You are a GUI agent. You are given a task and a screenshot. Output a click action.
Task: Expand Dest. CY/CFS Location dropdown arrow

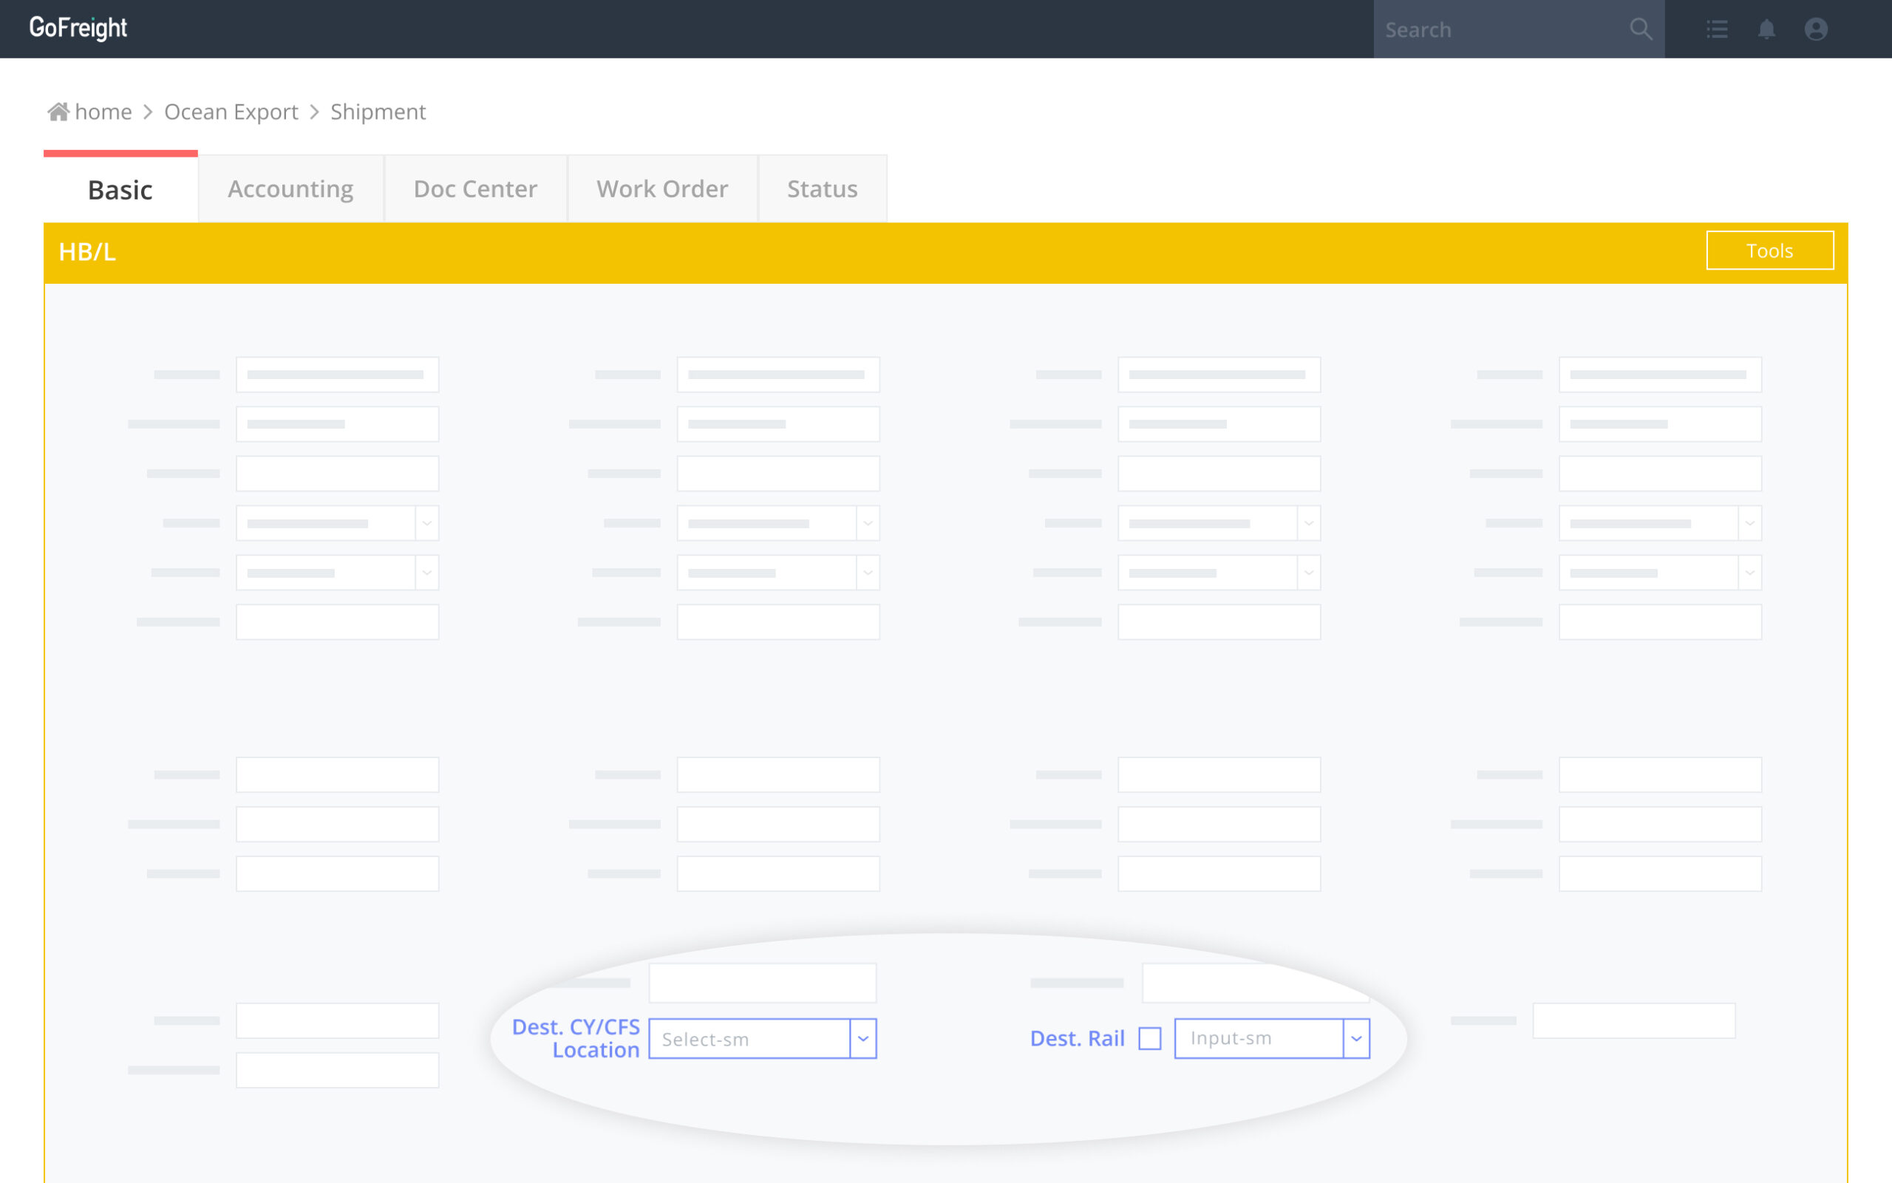click(863, 1038)
